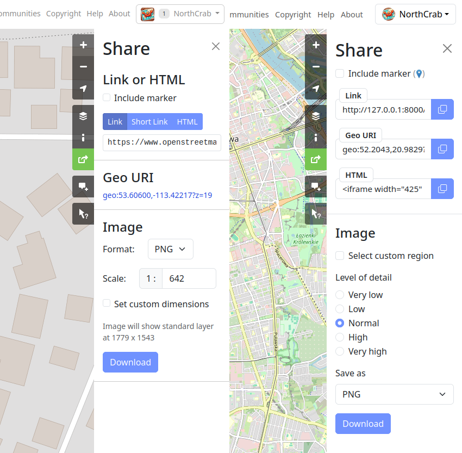Open NorthCrab user menu in left header
Viewport: 462px width, 453px height.
[180, 14]
